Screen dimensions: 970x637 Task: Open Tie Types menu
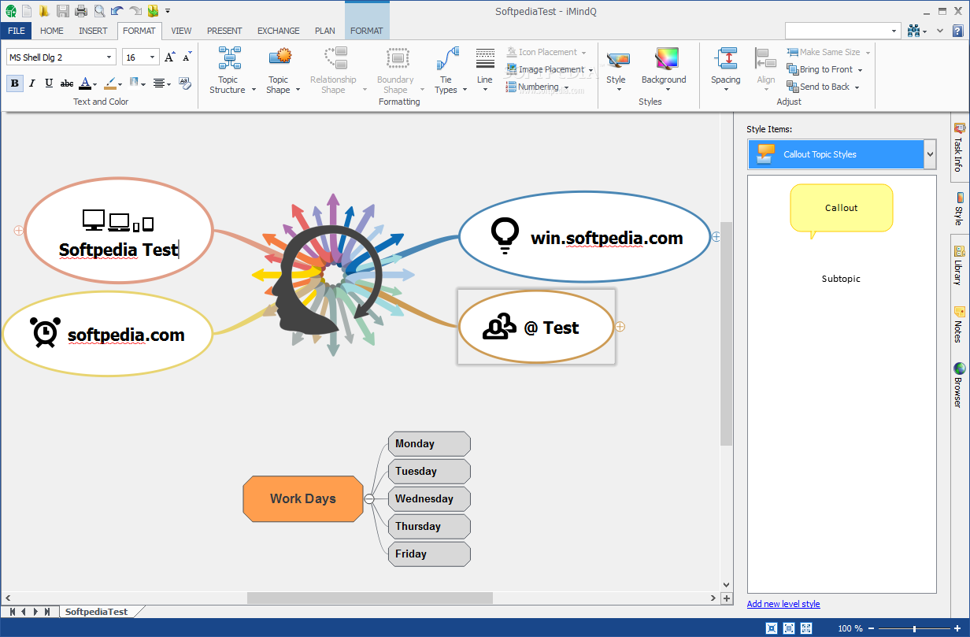[447, 70]
